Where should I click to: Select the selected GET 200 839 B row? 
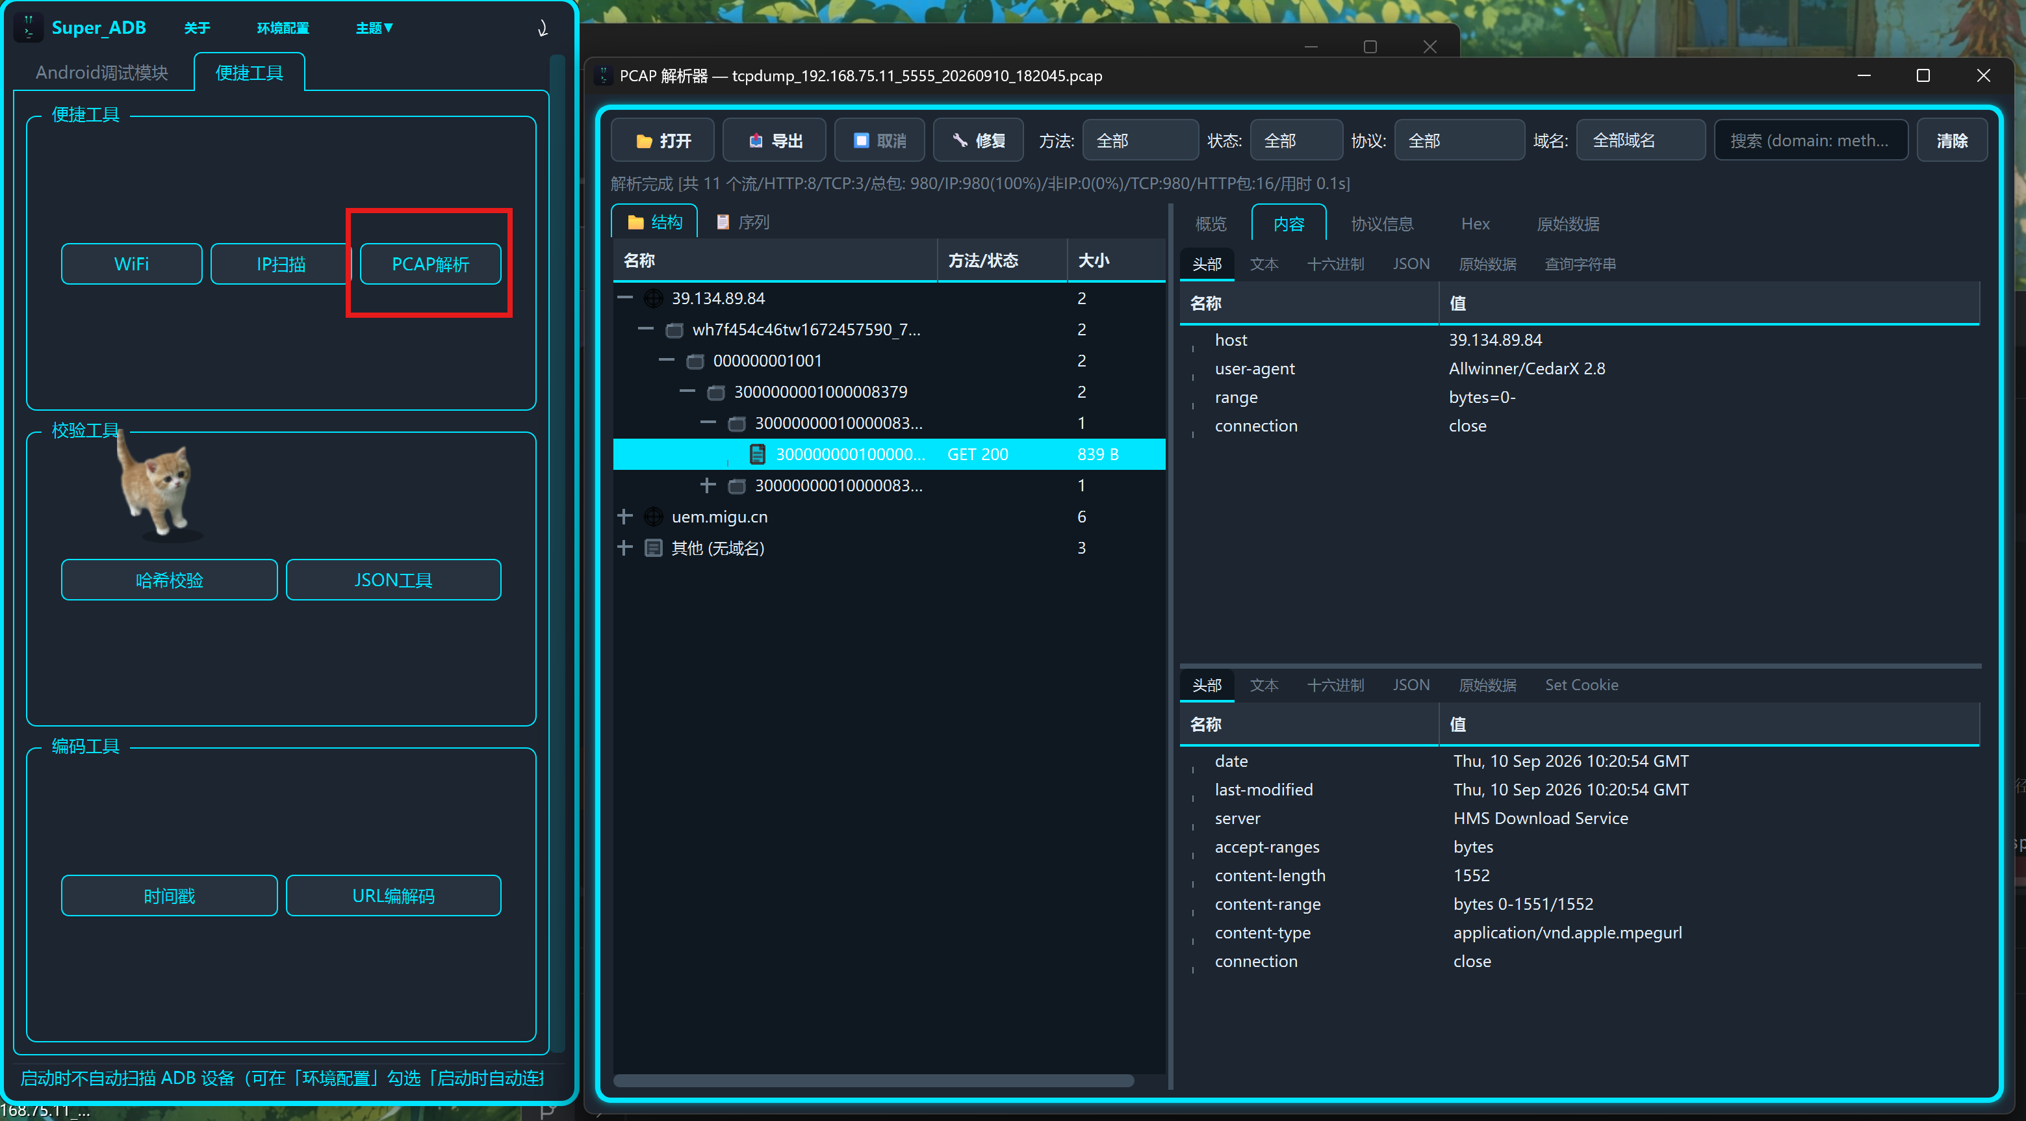pos(889,454)
